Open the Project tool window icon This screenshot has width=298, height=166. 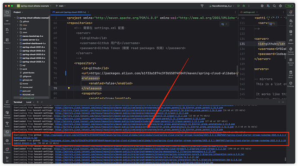(7, 13)
